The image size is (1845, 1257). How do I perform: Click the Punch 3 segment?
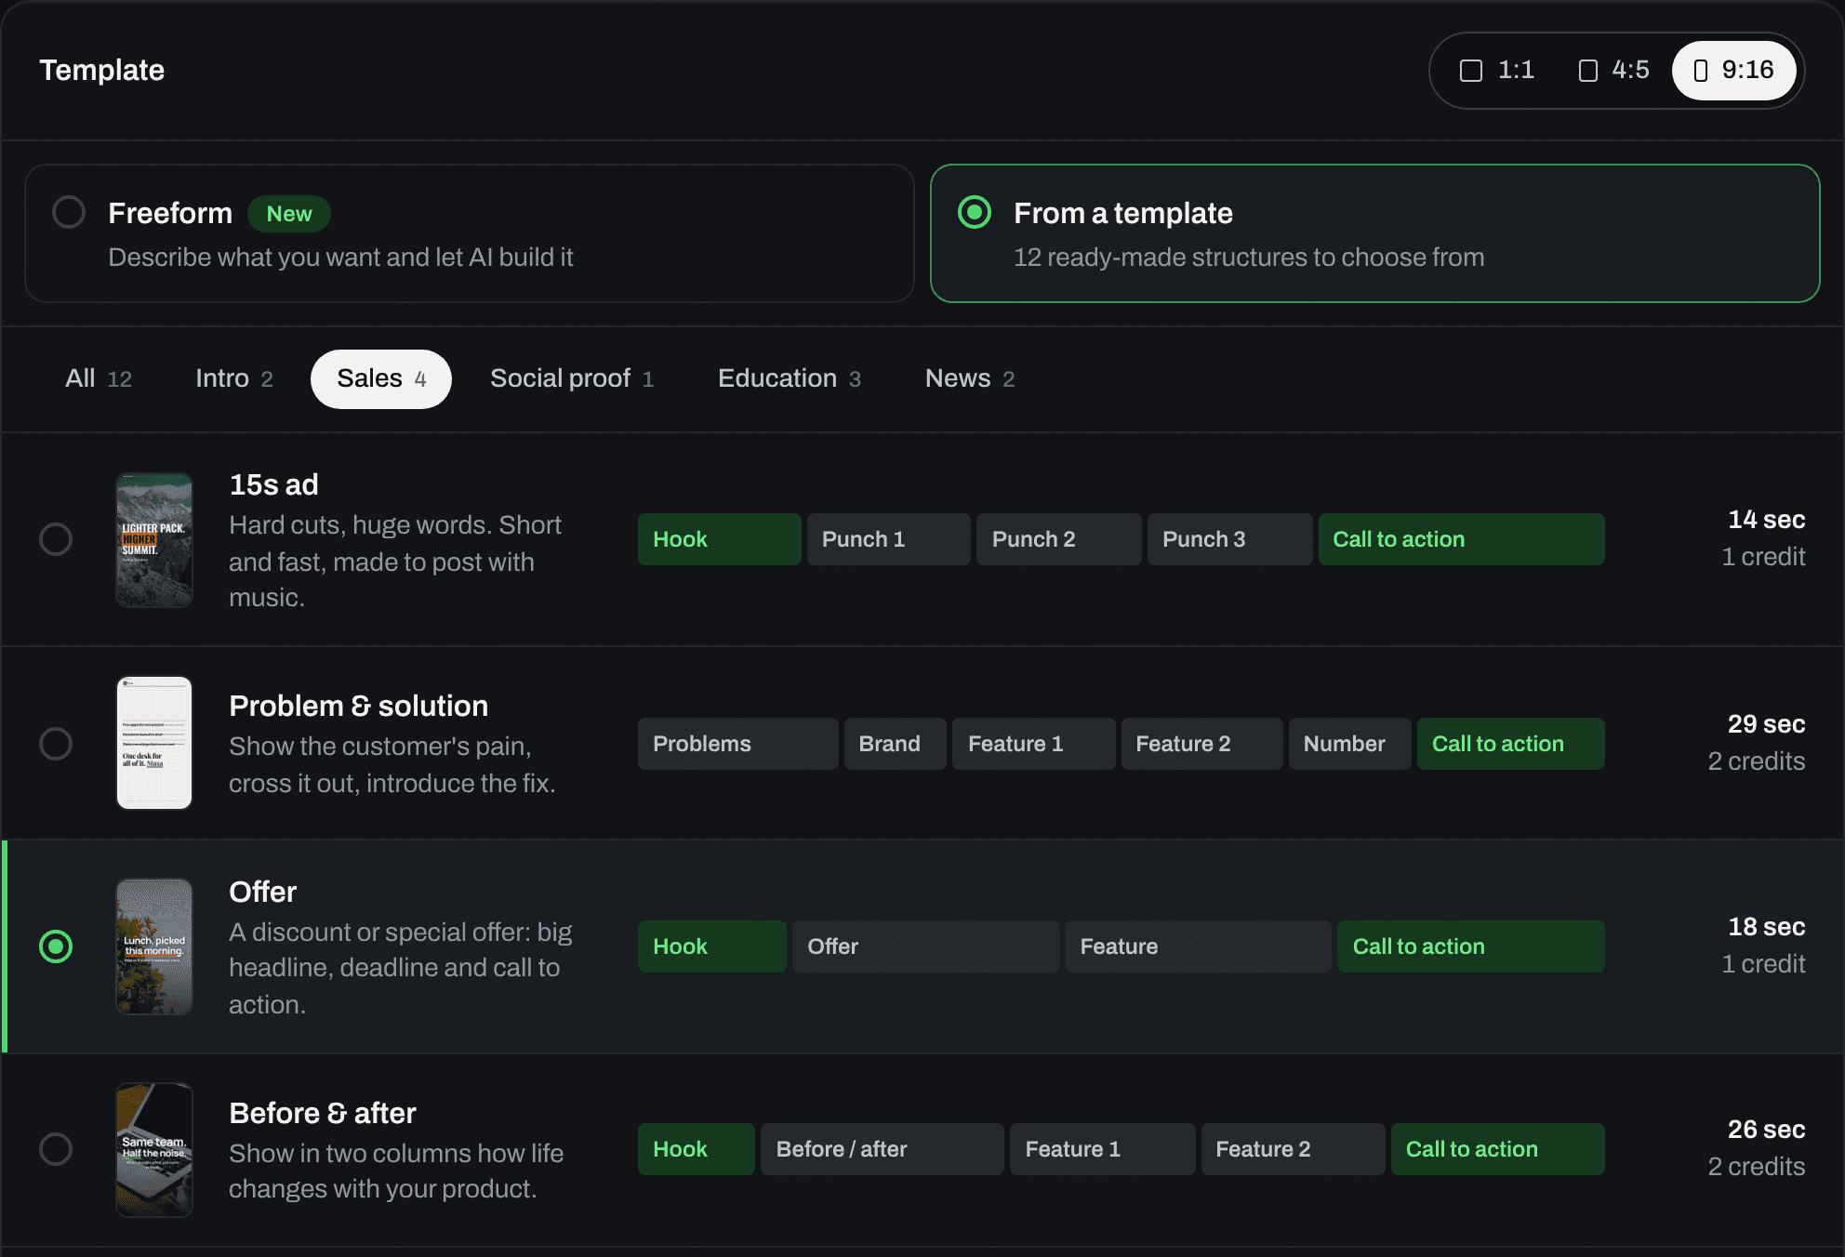pyautogui.click(x=1230, y=539)
